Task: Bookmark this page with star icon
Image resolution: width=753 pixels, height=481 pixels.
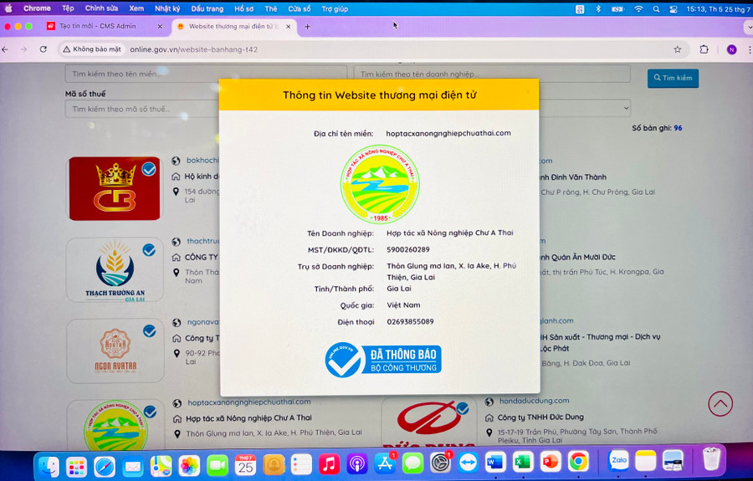Action: tap(677, 49)
